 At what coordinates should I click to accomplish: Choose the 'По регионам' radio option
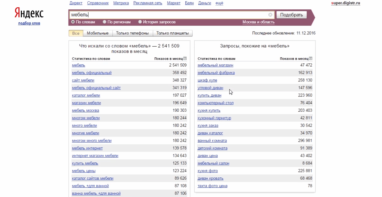point(104,22)
